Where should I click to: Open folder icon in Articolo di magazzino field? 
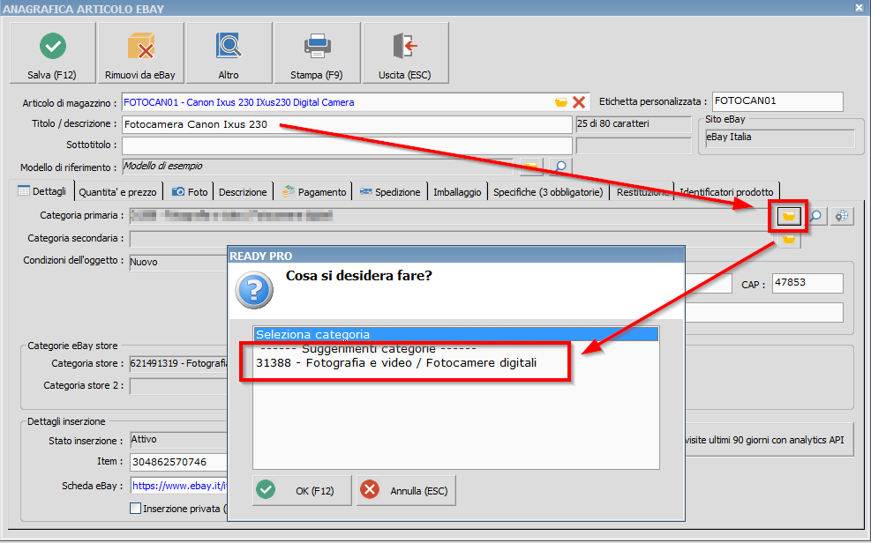(561, 102)
